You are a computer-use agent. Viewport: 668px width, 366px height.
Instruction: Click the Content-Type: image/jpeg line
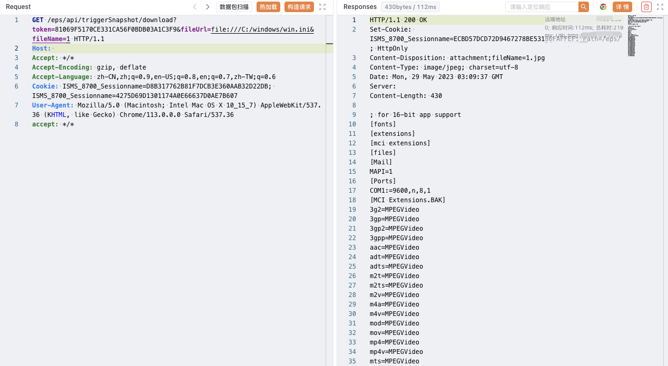(x=444, y=67)
